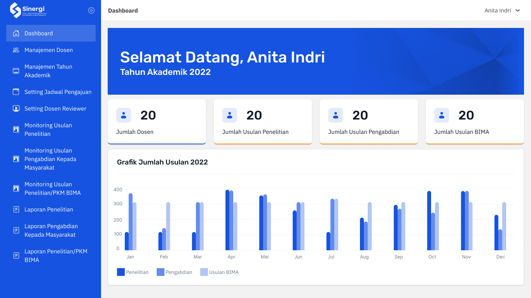Click the user icon on Jumlah Usulan Pengabdian card

336,115
